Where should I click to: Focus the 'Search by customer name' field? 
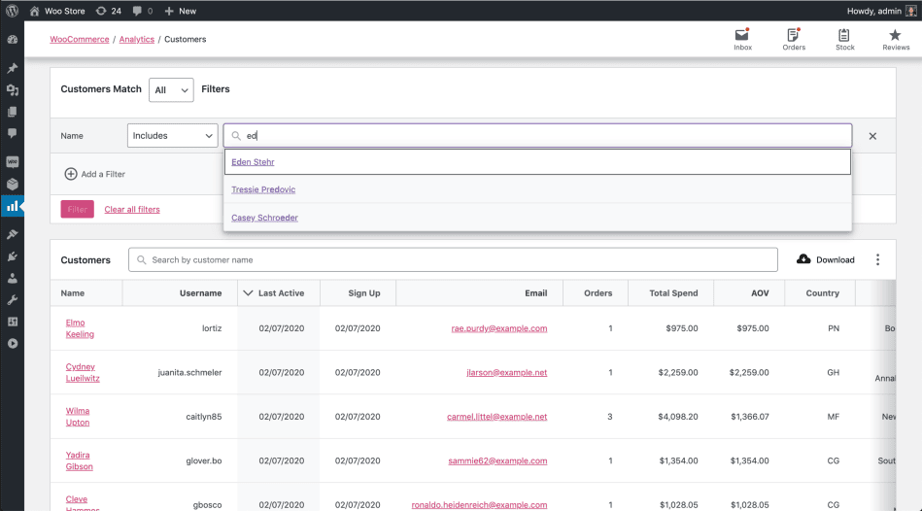[x=457, y=259]
